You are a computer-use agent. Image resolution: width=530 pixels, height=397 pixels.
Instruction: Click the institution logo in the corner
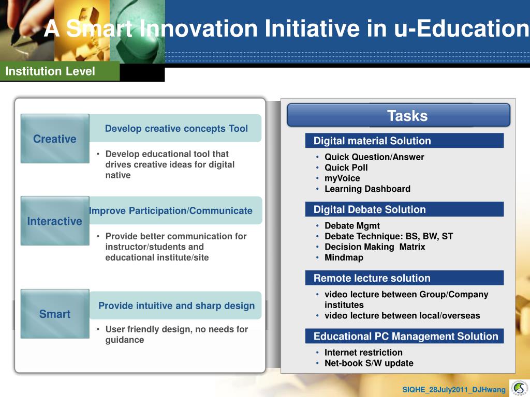coord(520,388)
